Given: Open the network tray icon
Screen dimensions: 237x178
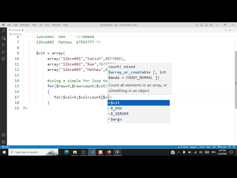Looking at the screenshot, I should click(x=195, y=152).
